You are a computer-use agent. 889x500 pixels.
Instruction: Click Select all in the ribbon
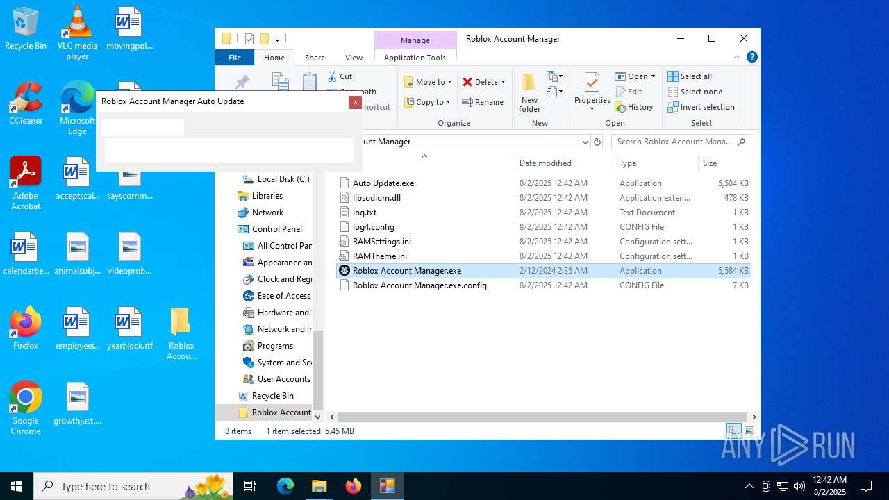point(690,76)
